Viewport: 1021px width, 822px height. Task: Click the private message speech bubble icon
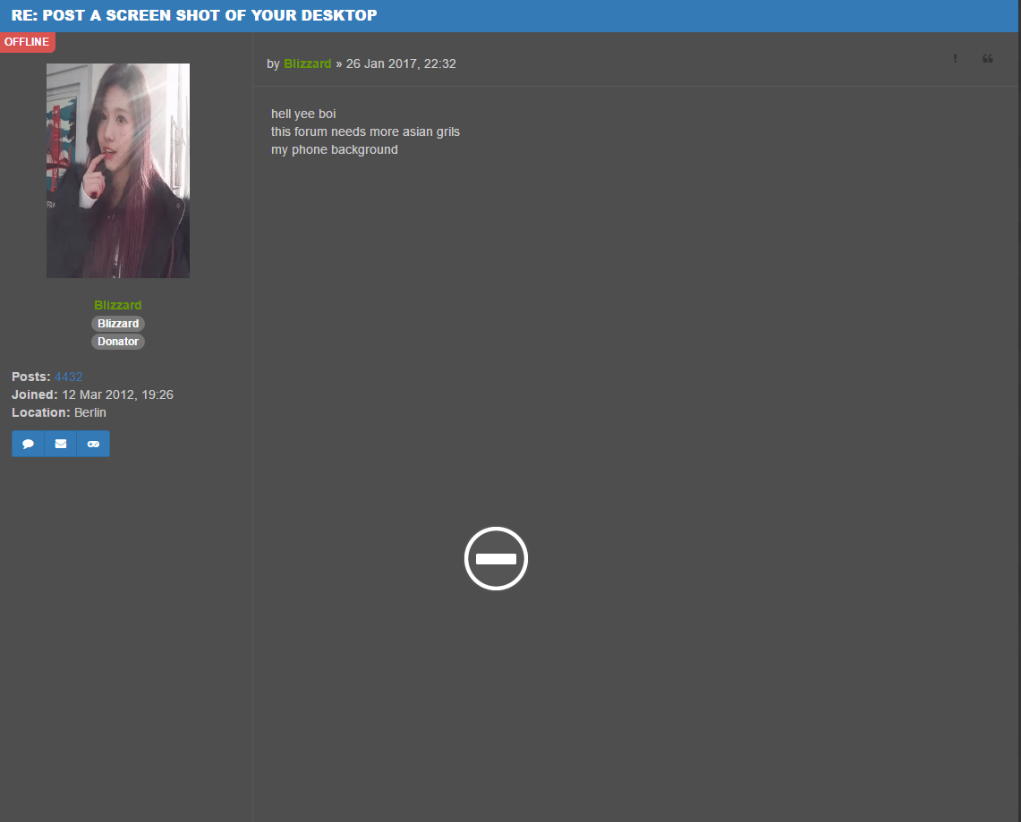[x=28, y=444]
